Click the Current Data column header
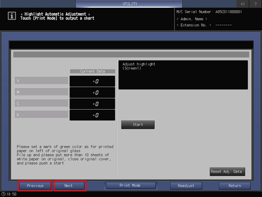Image resolution: width=262 pixels, height=197 pixels. click(92, 71)
